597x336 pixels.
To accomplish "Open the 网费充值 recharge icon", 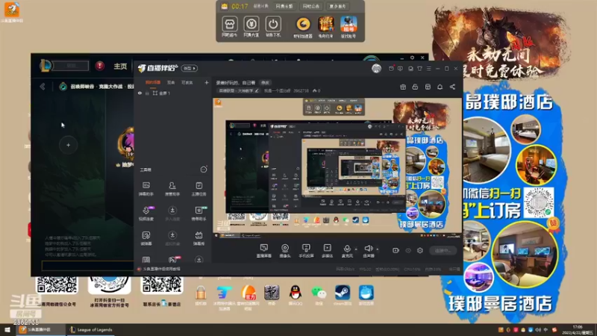I will (x=251, y=27).
